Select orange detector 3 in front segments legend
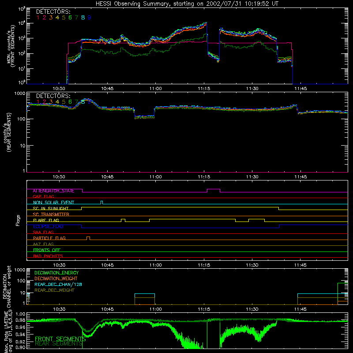Image resolution: width=353 pixels, height=353 pixels. (x=51, y=17)
